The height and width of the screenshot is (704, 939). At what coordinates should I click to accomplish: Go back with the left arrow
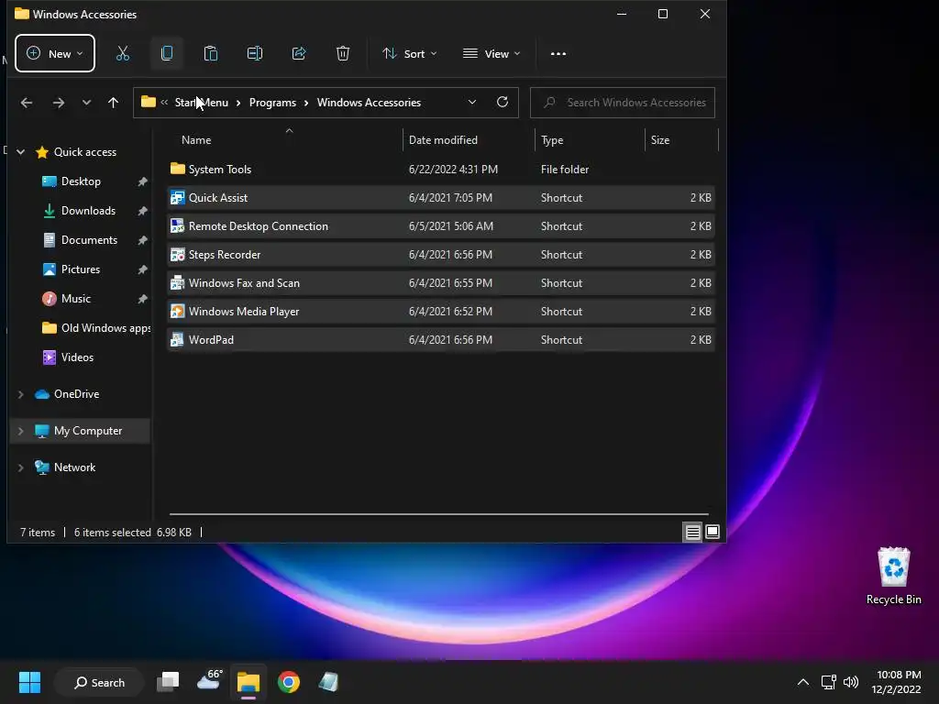[x=27, y=103]
